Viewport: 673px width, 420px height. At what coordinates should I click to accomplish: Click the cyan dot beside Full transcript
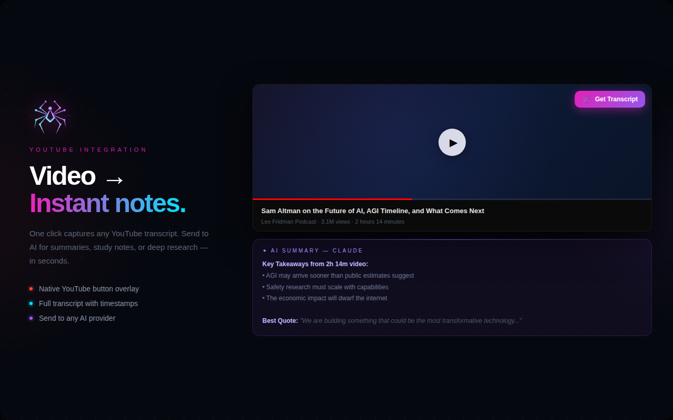31,303
